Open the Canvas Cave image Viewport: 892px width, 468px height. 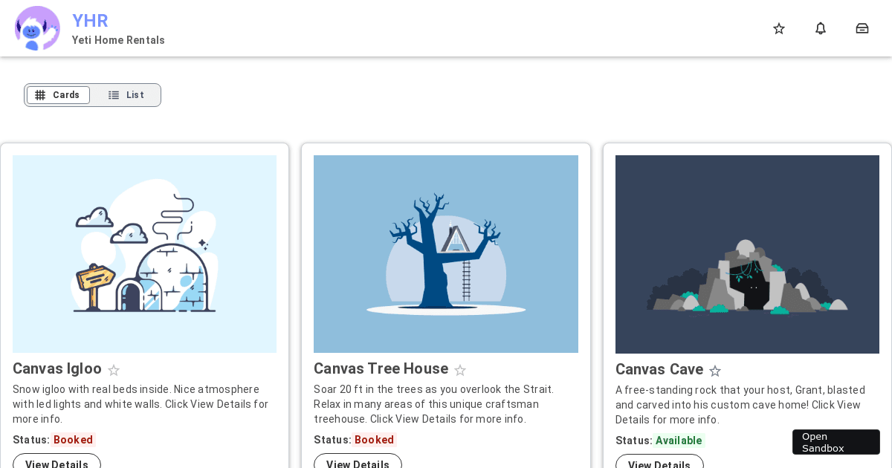(x=747, y=254)
